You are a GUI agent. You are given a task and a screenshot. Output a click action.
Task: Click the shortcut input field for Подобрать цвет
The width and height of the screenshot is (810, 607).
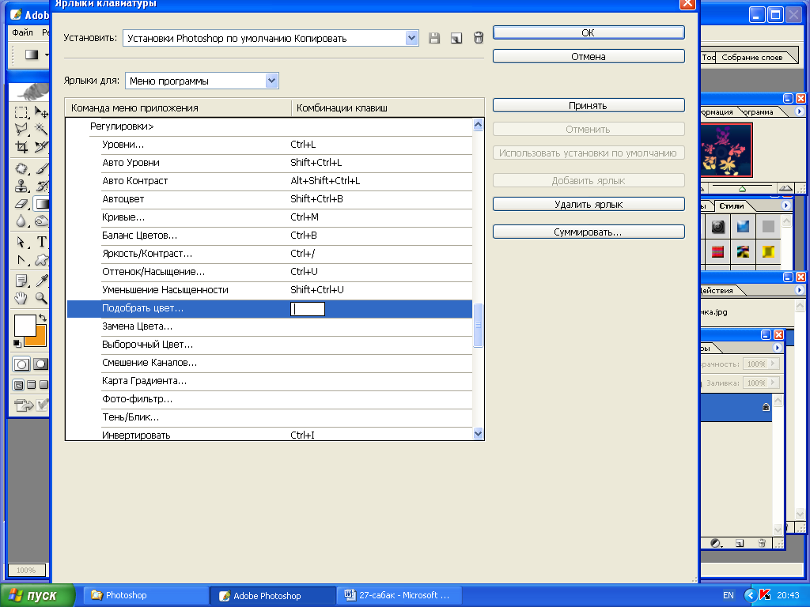308,309
